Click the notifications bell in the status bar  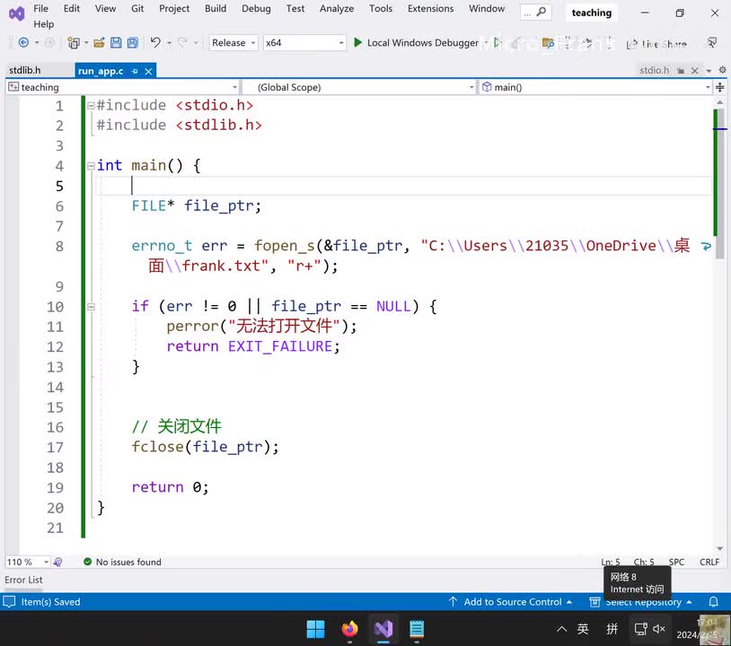tap(713, 602)
